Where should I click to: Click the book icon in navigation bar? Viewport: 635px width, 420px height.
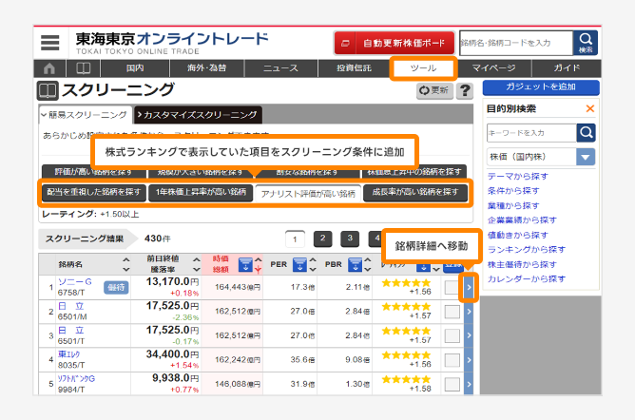pyautogui.click(x=83, y=68)
